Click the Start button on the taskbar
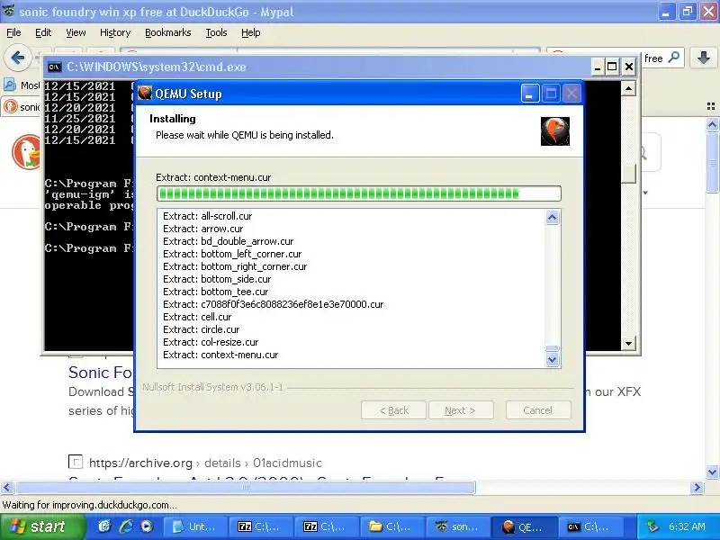 [x=42, y=526]
